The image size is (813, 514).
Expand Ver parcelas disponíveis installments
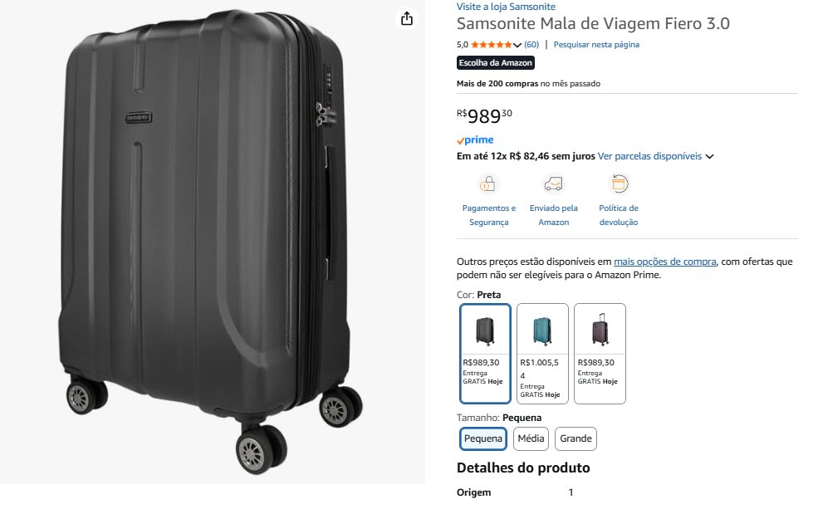[656, 156]
